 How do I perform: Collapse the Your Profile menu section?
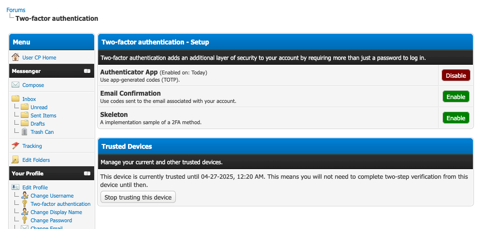coord(87,173)
